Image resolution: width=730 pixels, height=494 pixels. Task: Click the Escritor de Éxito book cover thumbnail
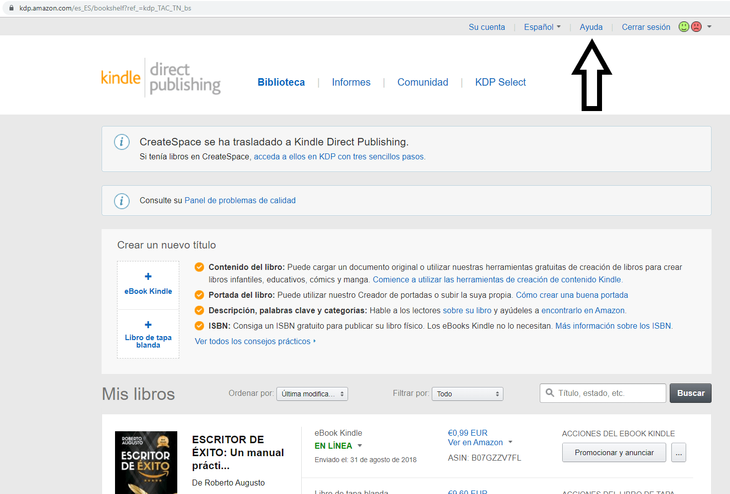146,463
